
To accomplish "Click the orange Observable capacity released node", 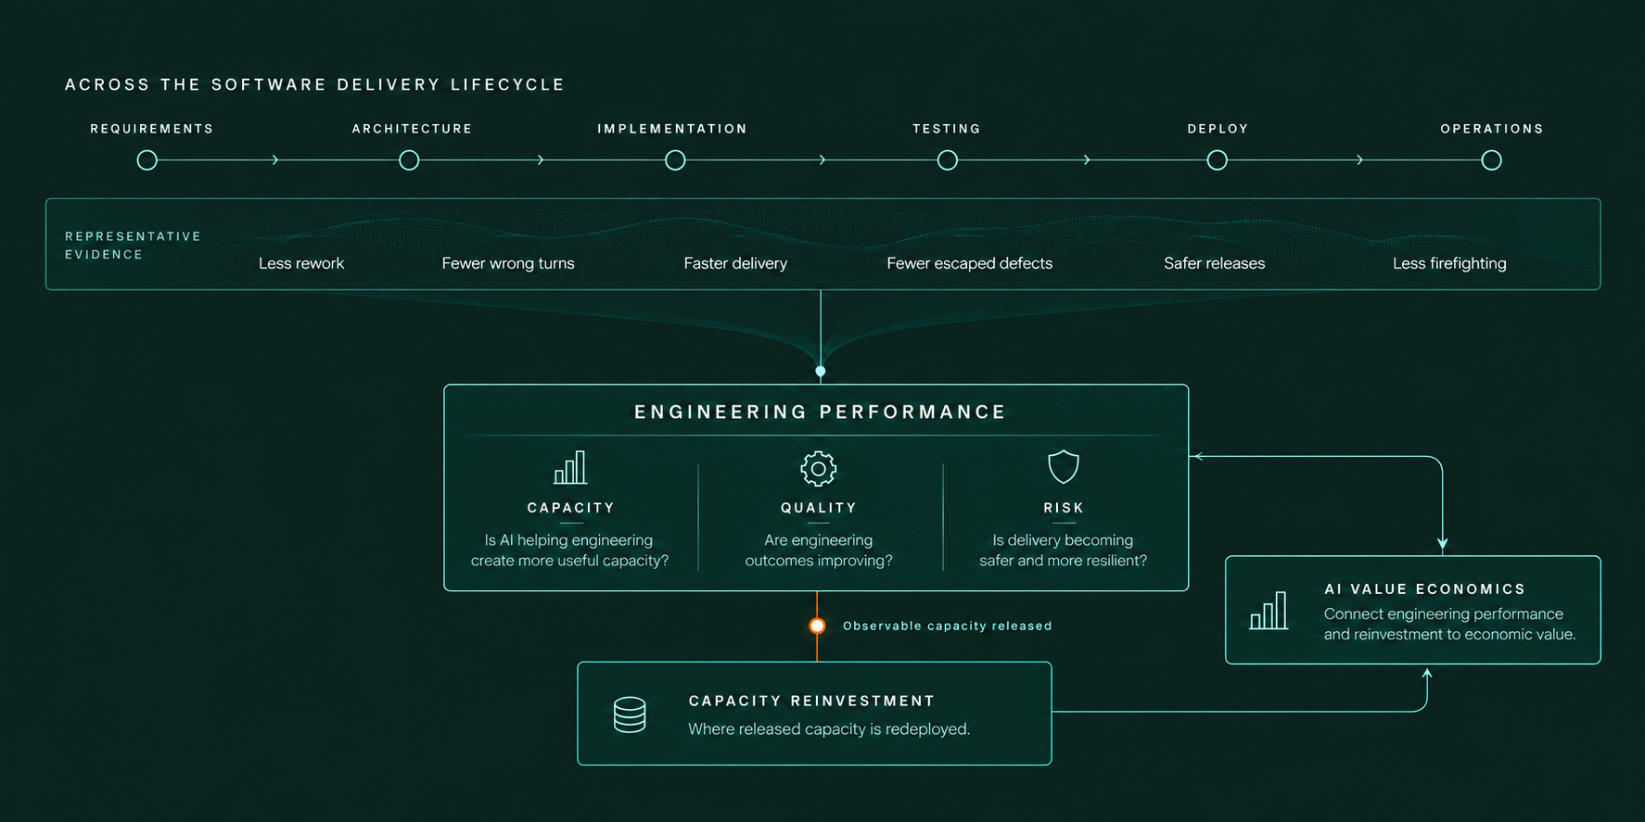I will (817, 626).
